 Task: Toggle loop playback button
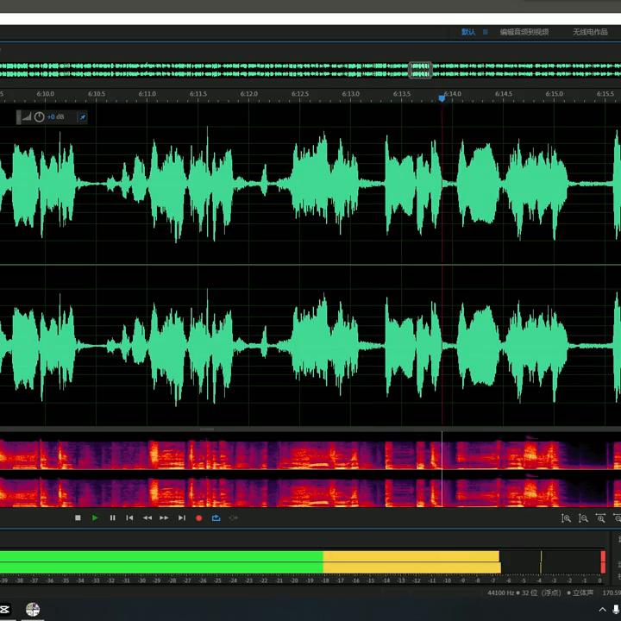216,517
